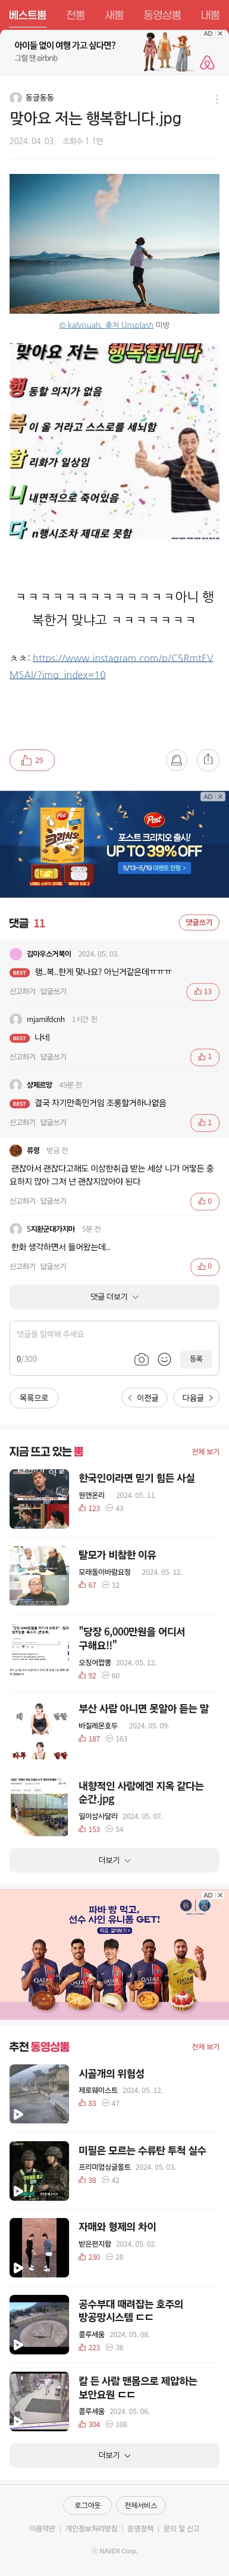Tap the 댓글쓰기 button
This screenshot has width=229, height=2576.
pyautogui.click(x=198, y=922)
